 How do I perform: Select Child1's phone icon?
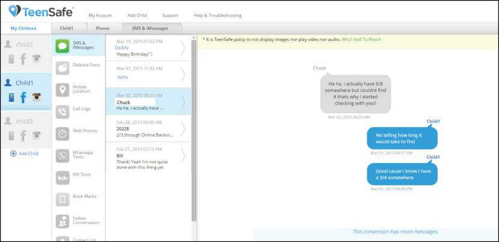11,98
